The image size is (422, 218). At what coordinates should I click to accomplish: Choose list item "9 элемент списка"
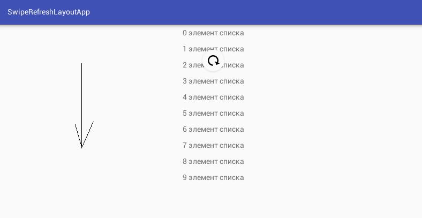pyautogui.click(x=213, y=178)
